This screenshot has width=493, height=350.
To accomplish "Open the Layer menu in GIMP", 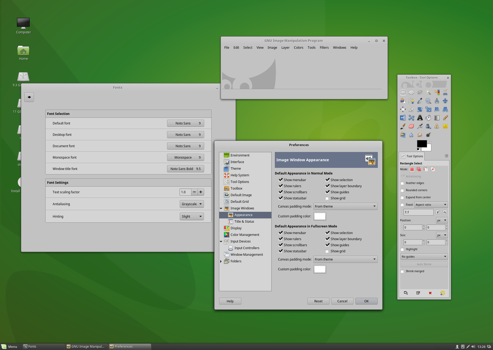I will [285, 48].
